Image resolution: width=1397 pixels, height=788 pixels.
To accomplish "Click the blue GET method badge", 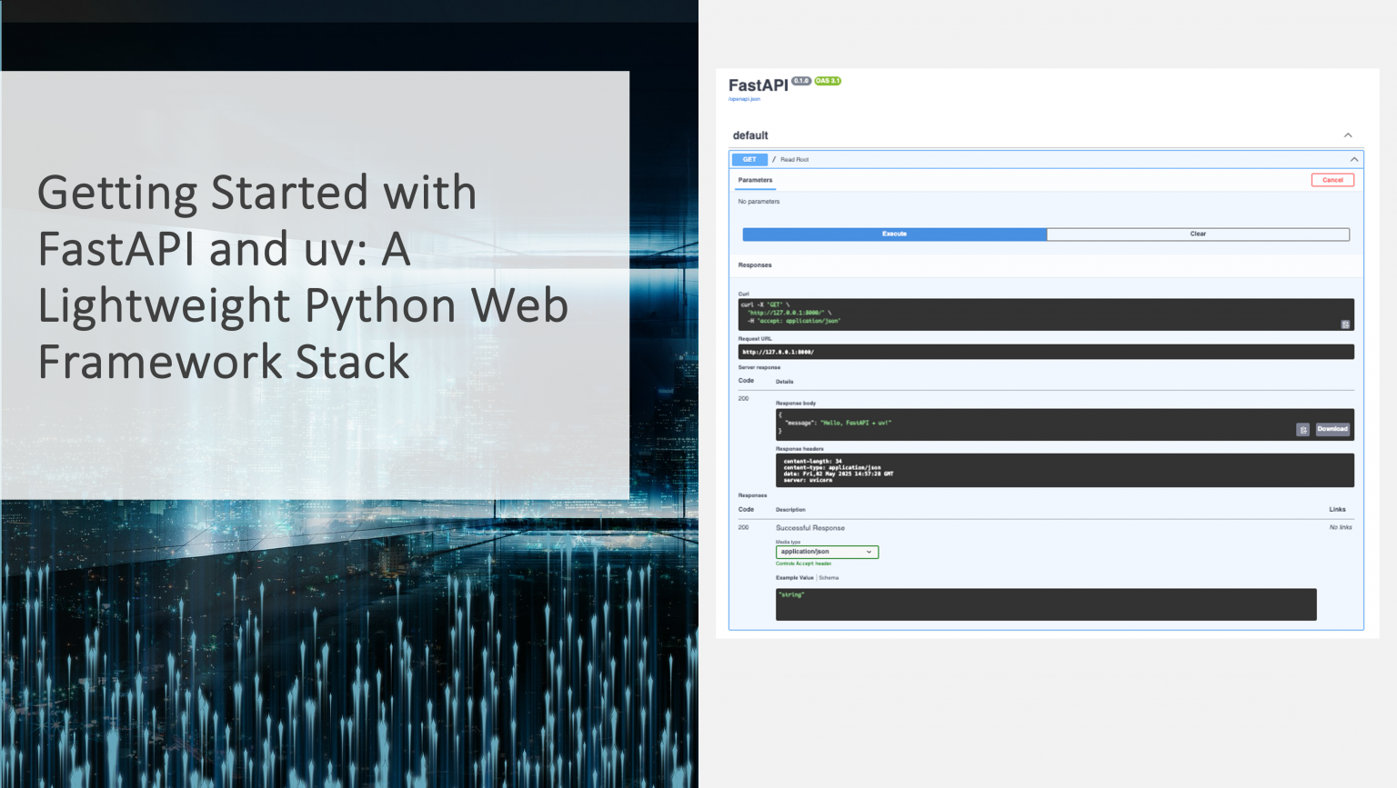I will coord(749,159).
